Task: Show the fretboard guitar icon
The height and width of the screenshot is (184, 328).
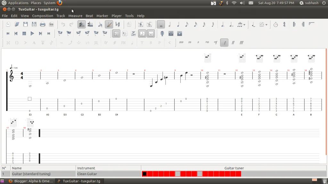Action: coord(162,33)
